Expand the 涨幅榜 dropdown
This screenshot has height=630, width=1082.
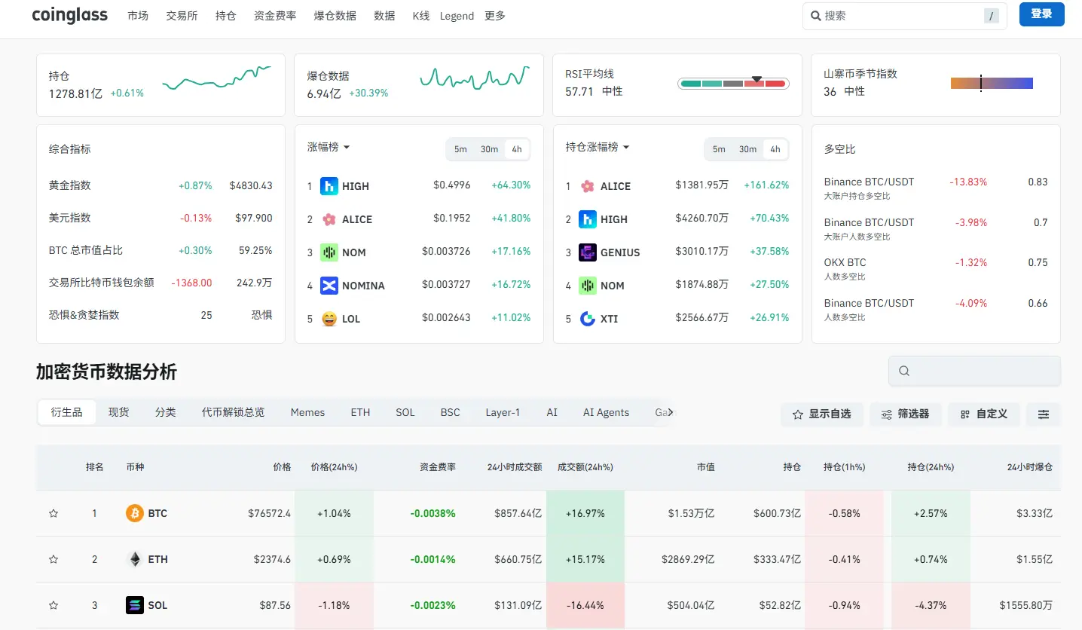[x=329, y=147]
